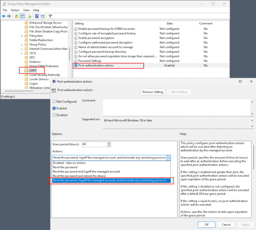Select the Enabled radio button
The width and height of the screenshot is (256, 230).
(54, 108)
